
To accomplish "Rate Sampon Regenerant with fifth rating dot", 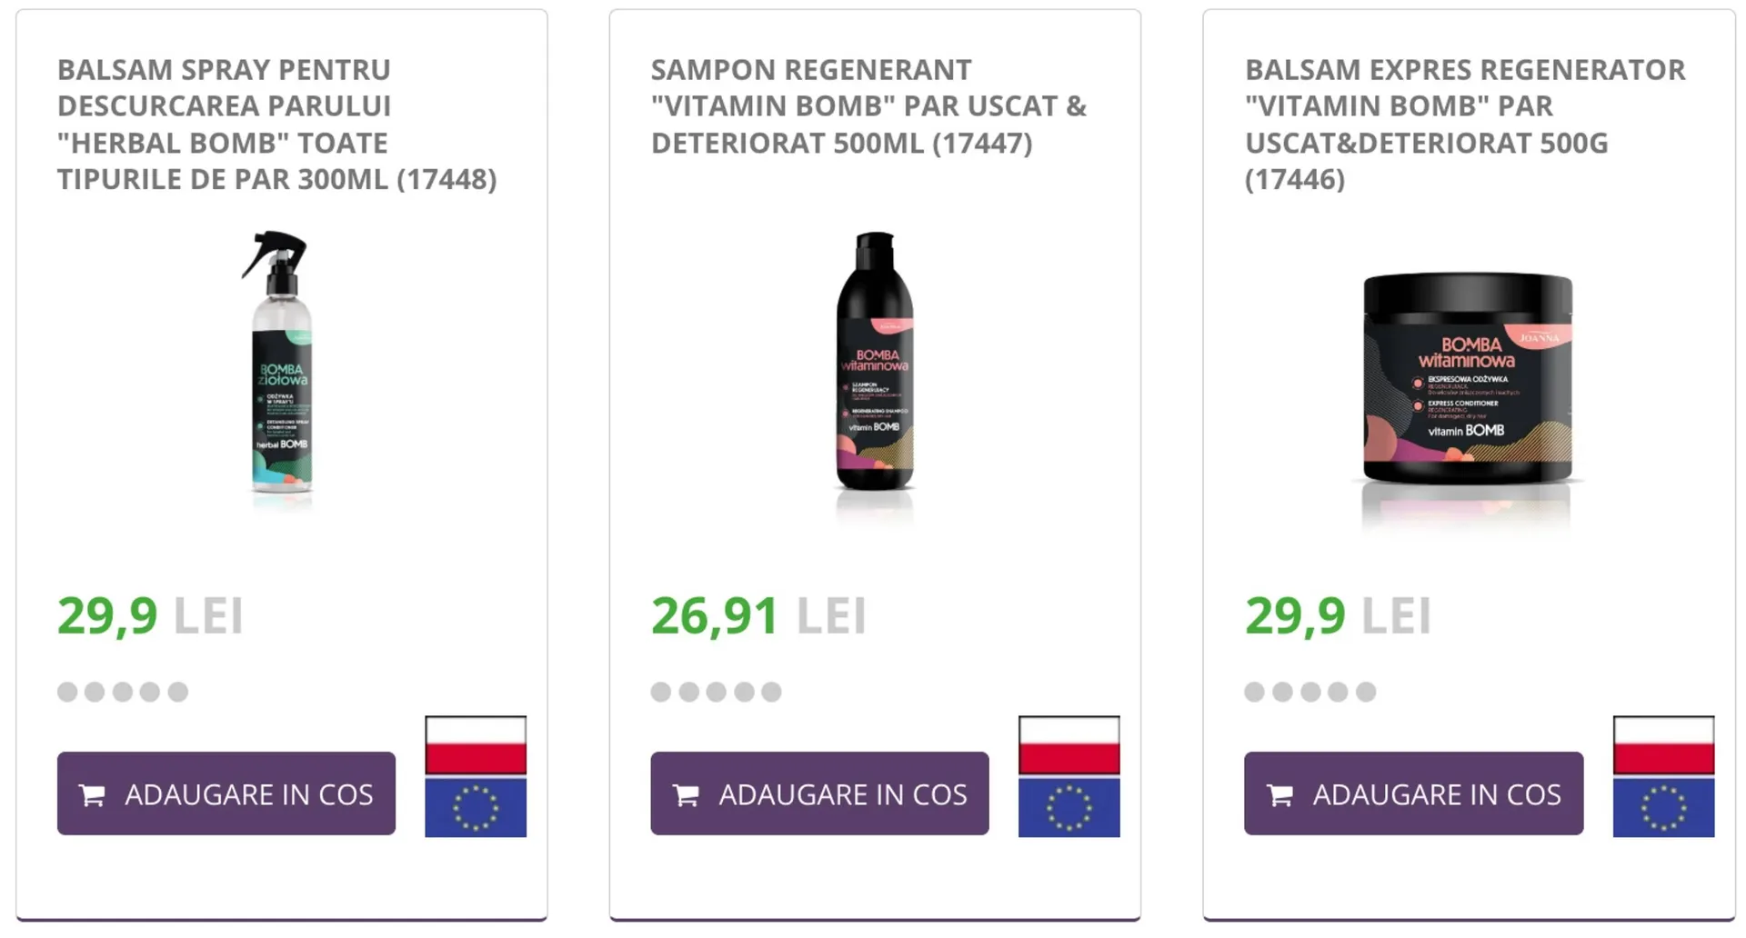I will pyautogui.click(x=771, y=692).
